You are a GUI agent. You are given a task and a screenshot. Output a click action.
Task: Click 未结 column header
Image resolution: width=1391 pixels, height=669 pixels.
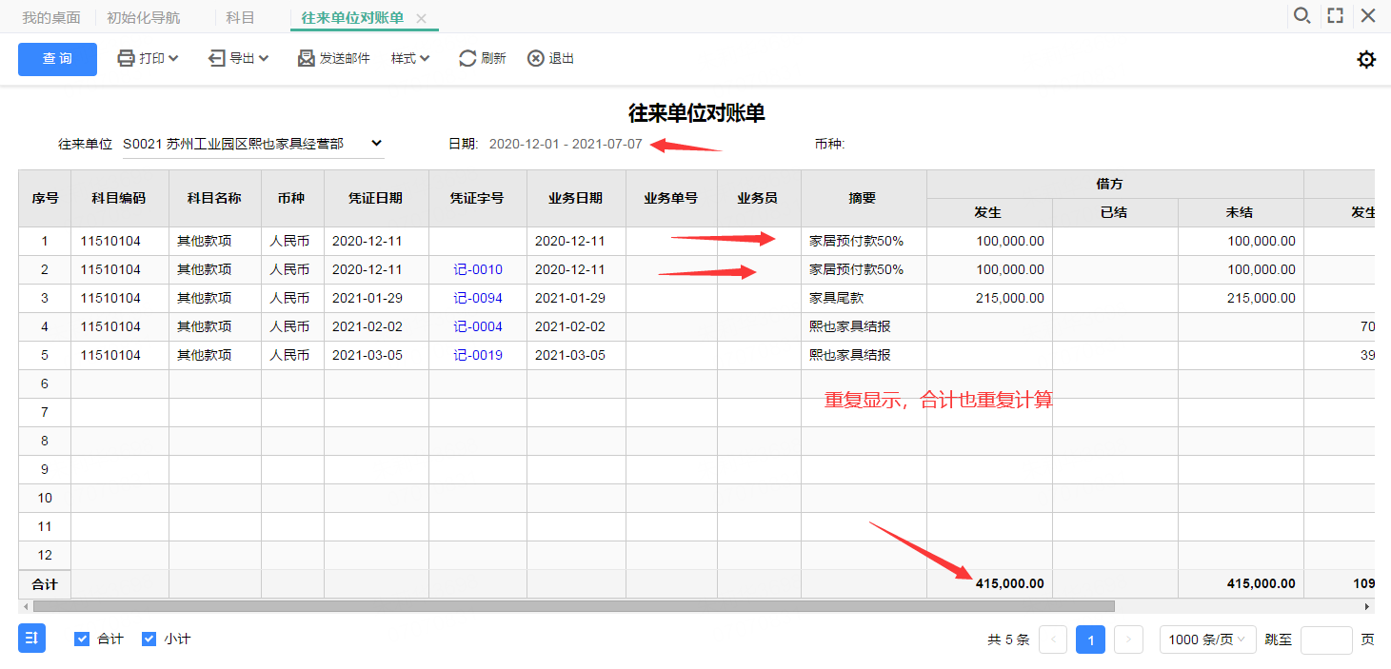pos(1241,212)
